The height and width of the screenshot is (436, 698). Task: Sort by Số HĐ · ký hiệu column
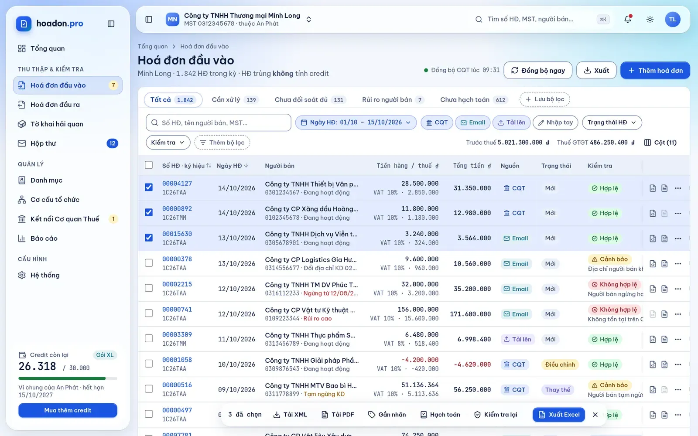coord(187,166)
